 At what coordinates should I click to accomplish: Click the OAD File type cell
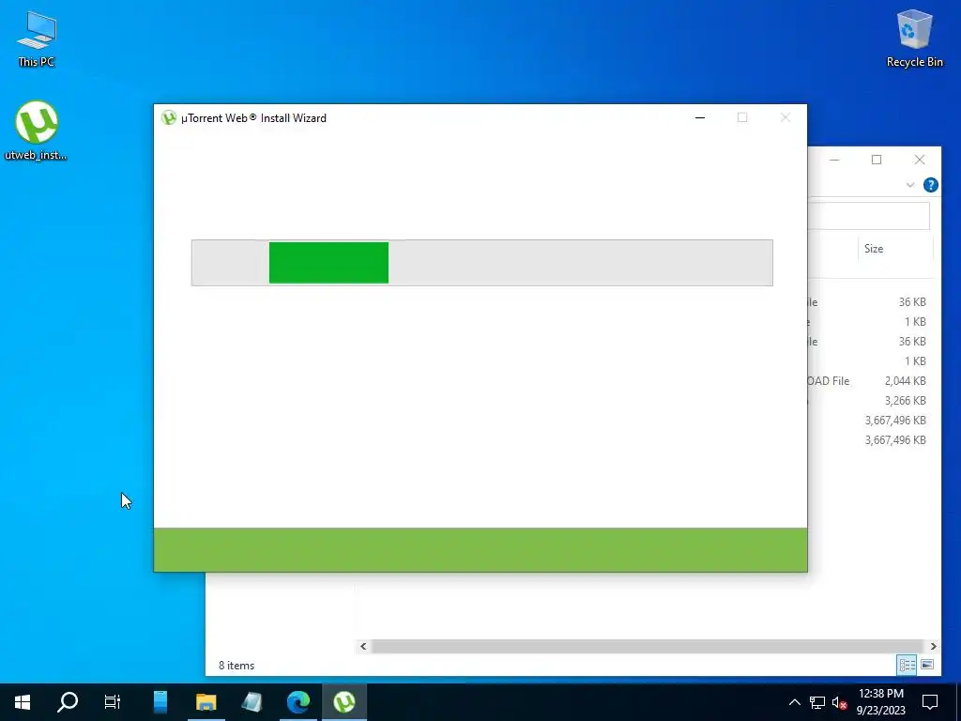[x=828, y=381]
